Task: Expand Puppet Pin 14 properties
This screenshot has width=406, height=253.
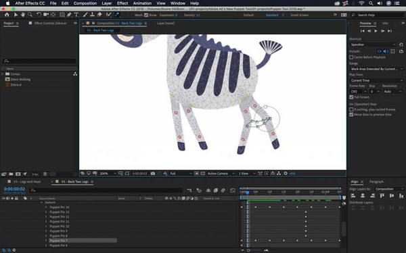Action: 46,207
